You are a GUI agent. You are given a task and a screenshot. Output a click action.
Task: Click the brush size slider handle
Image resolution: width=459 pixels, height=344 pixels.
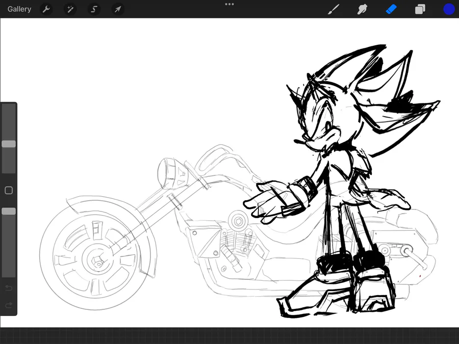pos(9,144)
